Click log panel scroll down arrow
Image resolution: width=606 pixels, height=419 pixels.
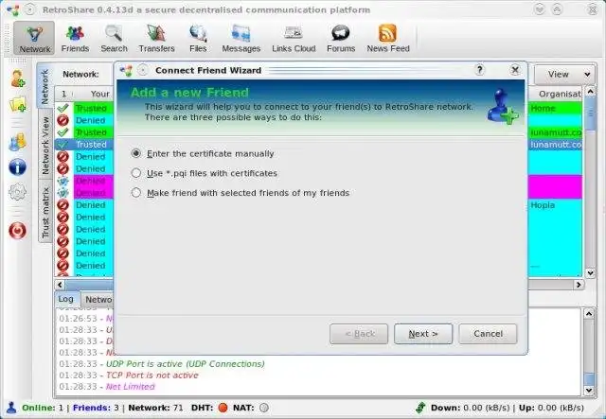[589, 391]
